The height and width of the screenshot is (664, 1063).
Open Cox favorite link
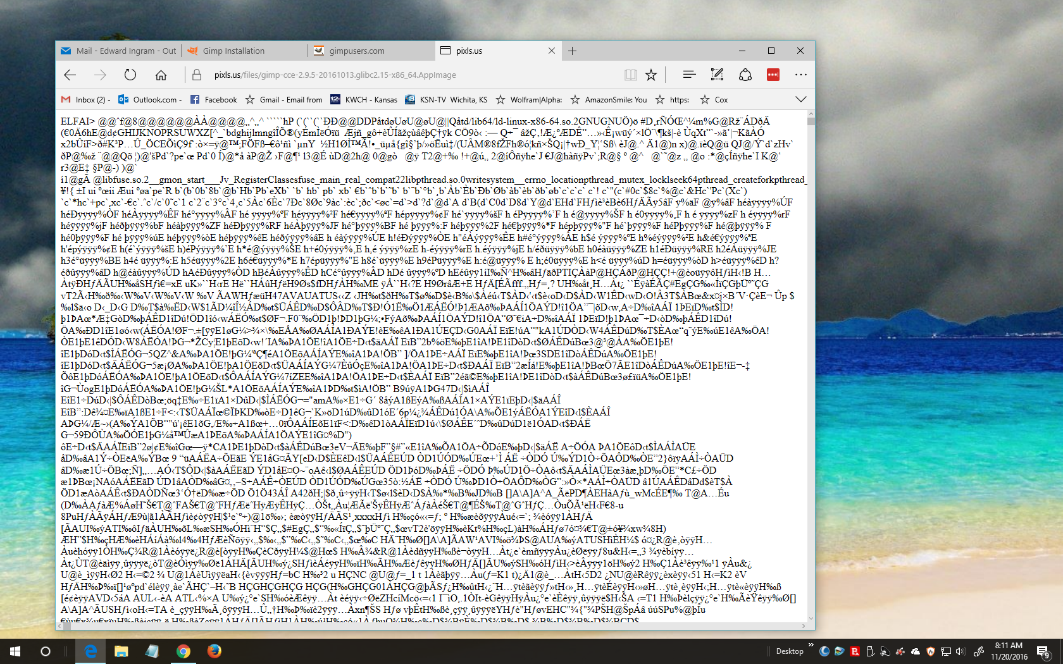click(x=714, y=100)
